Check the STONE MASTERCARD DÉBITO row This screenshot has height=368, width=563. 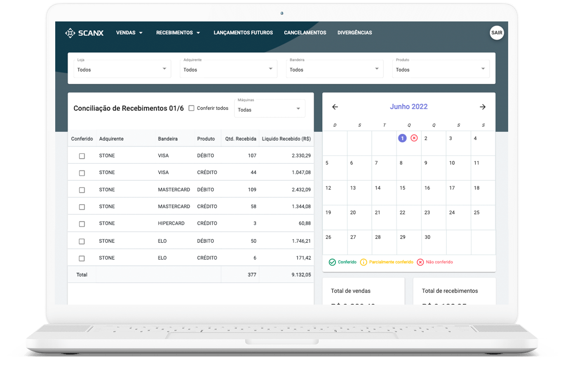(x=82, y=190)
